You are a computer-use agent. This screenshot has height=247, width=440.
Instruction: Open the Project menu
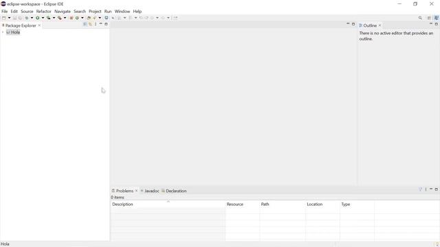[95, 12]
